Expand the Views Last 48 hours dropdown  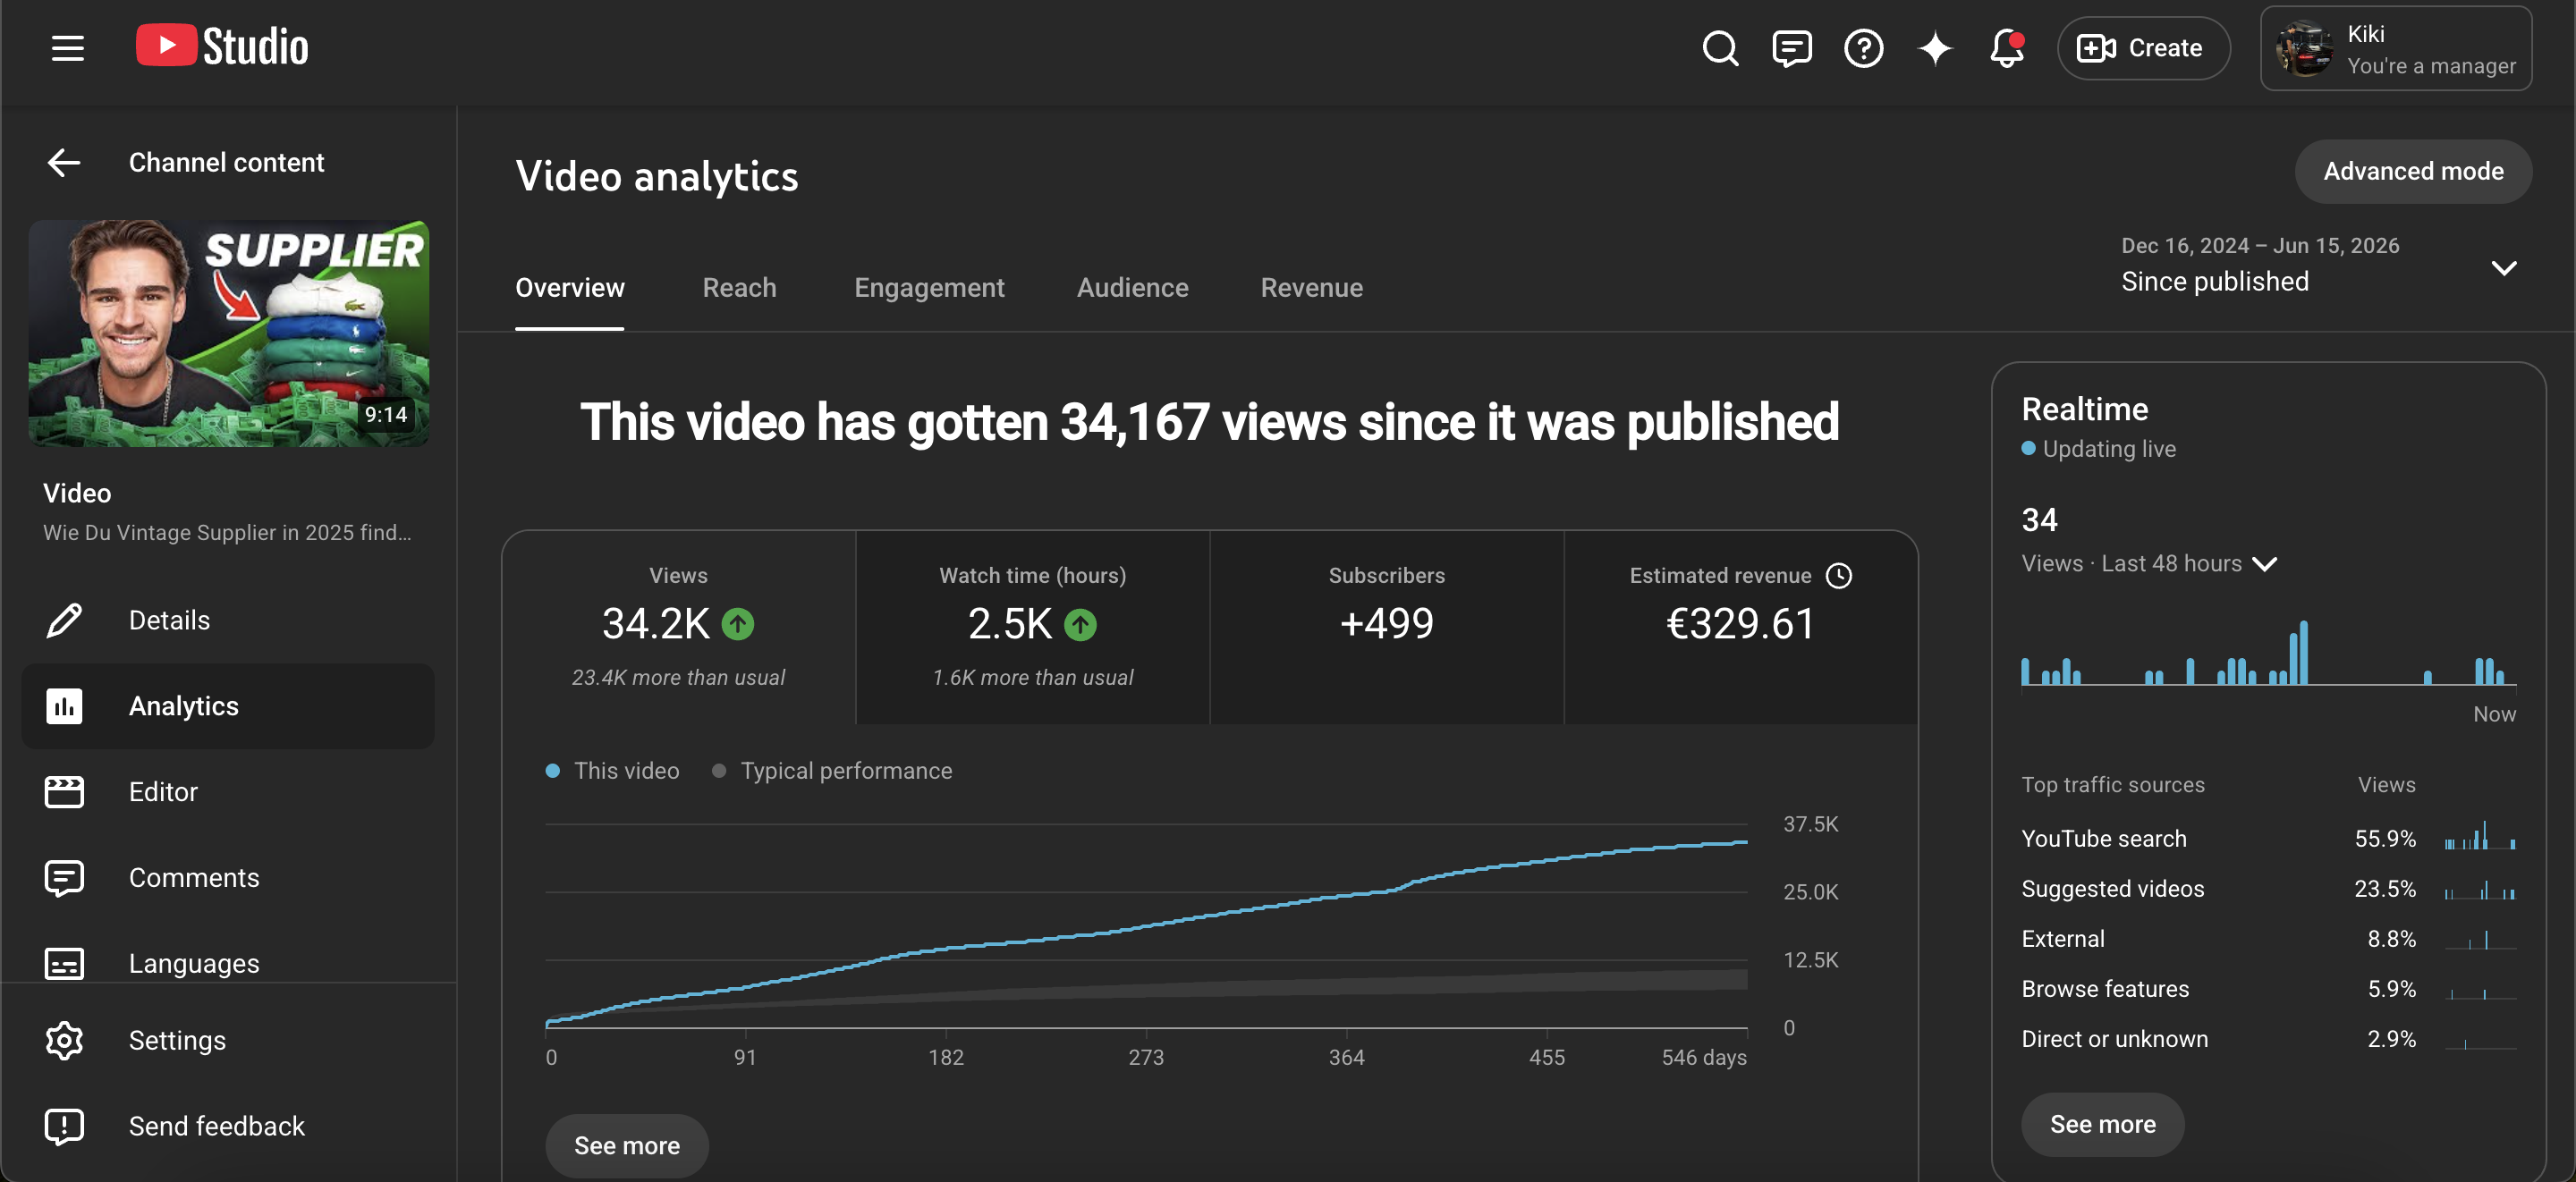click(2264, 564)
